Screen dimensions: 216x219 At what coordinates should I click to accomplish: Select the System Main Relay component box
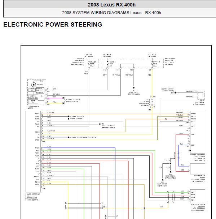pos(198,169)
